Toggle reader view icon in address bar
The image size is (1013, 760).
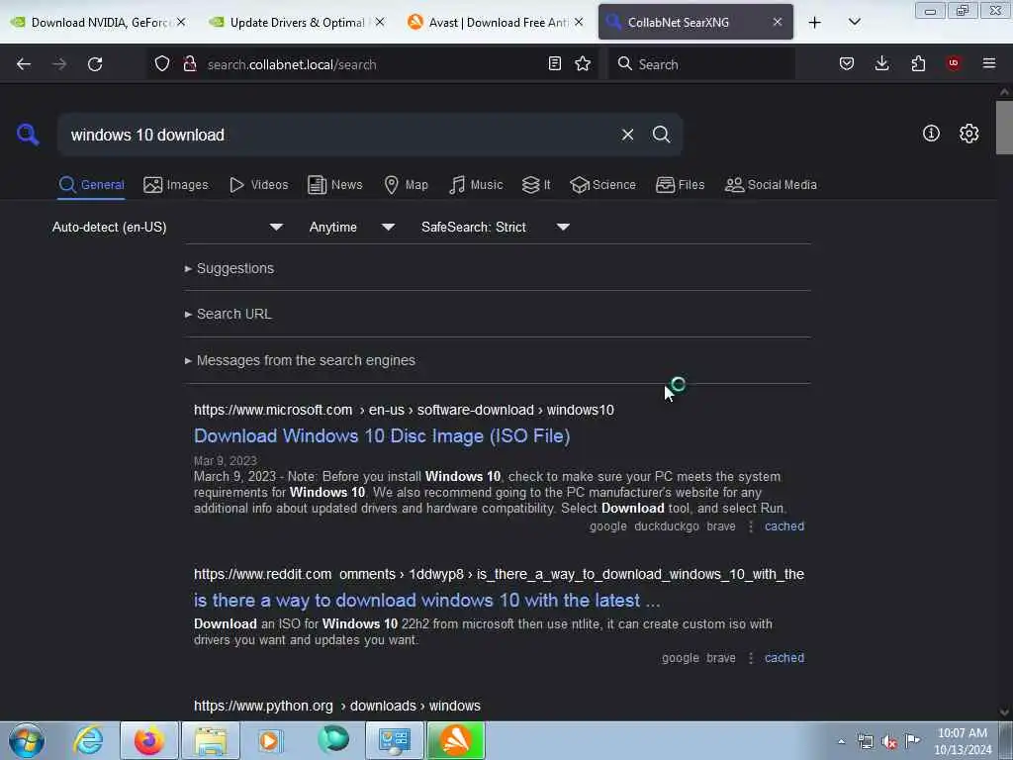[554, 63]
